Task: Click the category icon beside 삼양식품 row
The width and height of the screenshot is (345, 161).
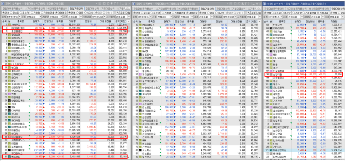Action: (x=270, y=74)
